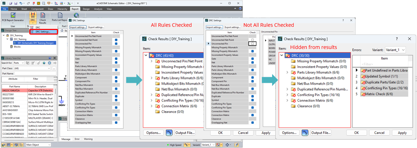The height and width of the screenshot is (148, 417).
Task: Select DRC entry in the DRC dropdown menu
Action: pyautogui.click(x=38, y=27)
